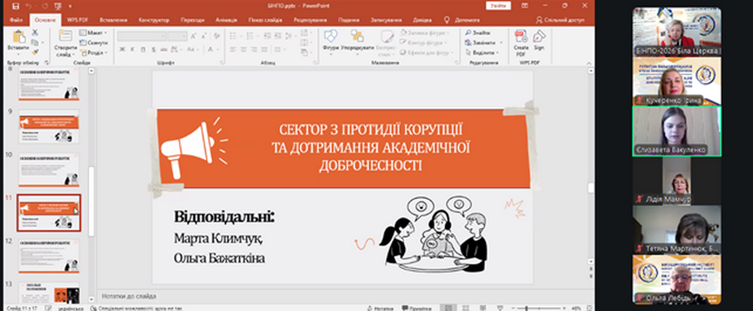Expand the Розділ section dropdown
753x311 pixels.
click(94, 53)
